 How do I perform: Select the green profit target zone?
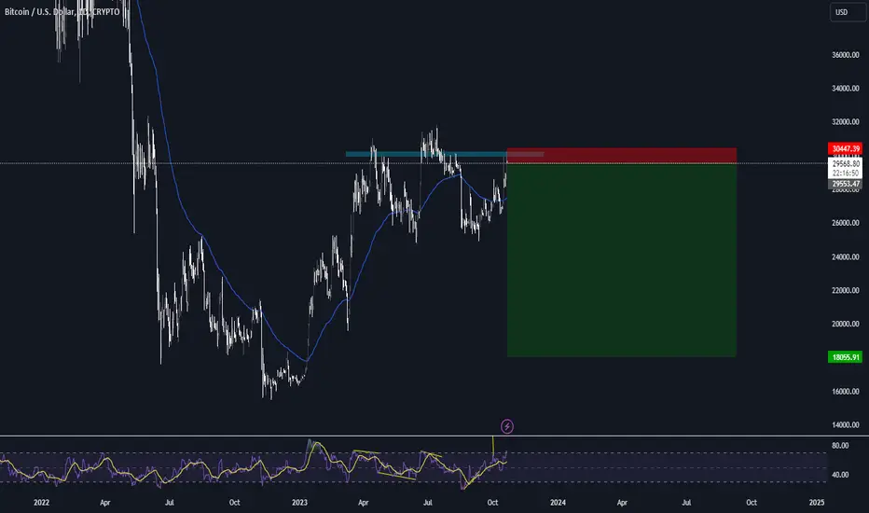[621, 260]
